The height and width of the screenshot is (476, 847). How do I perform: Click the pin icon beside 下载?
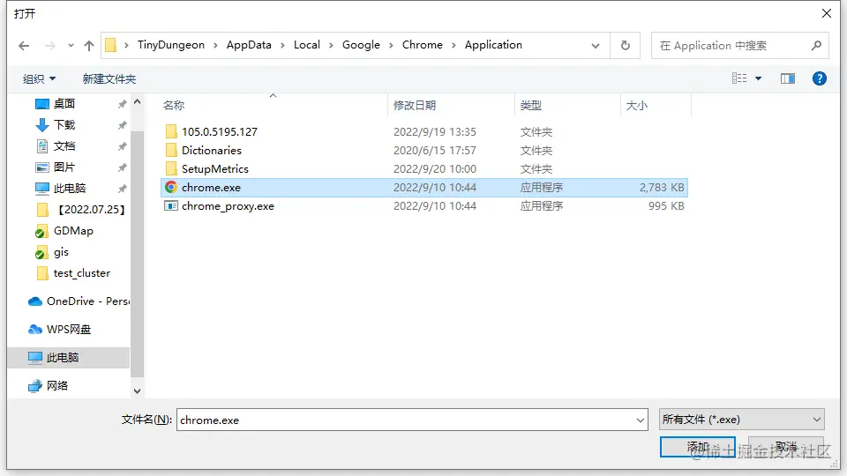pos(123,125)
